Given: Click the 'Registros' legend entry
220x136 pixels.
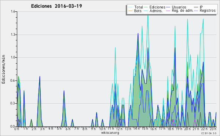Looking at the screenshot, I should [208, 11].
